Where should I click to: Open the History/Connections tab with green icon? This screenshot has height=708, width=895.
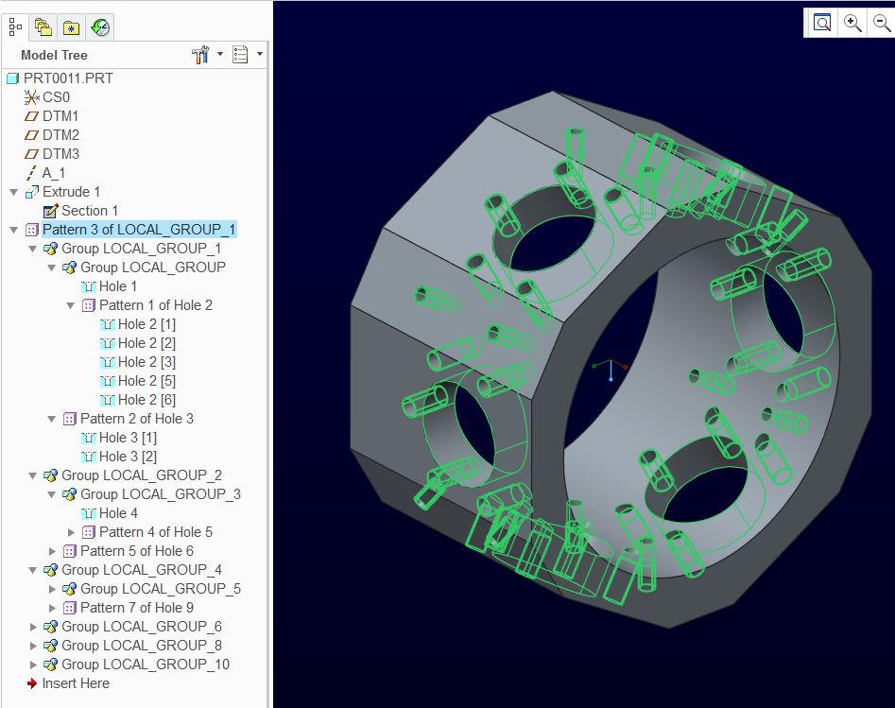(100, 26)
